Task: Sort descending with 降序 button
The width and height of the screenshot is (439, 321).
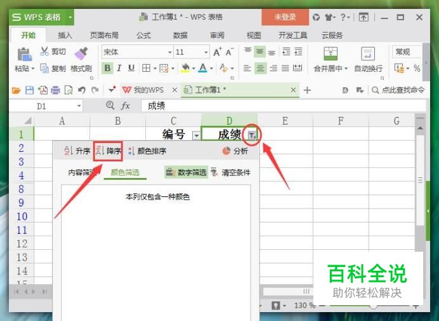Action: tap(108, 151)
